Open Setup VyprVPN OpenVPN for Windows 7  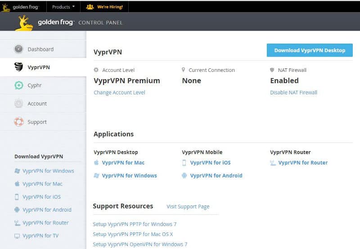pyautogui.click(x=140, y=244)
